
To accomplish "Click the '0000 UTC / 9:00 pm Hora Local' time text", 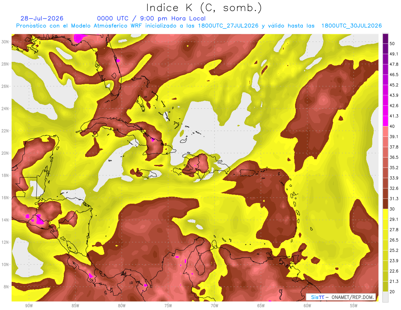I will (x=151, y=18).
